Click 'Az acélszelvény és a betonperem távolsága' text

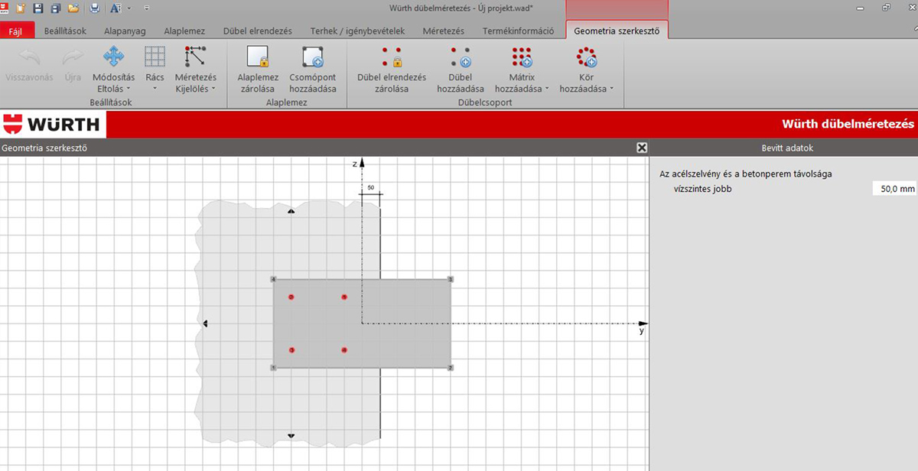pos(745,174)
